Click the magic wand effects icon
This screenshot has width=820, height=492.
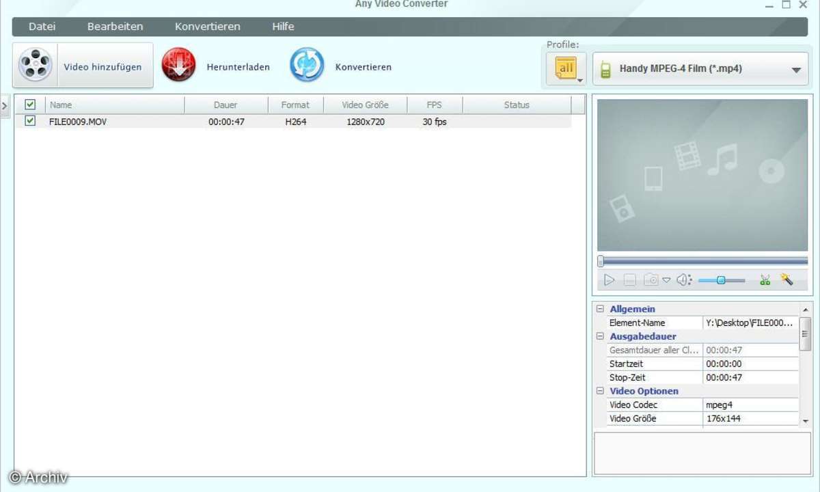point(787,279)
